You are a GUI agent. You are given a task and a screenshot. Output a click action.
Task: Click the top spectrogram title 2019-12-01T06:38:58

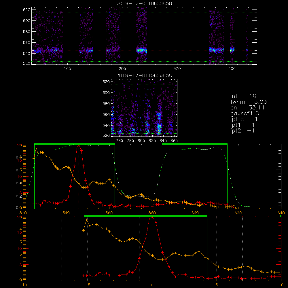point(144,3)
